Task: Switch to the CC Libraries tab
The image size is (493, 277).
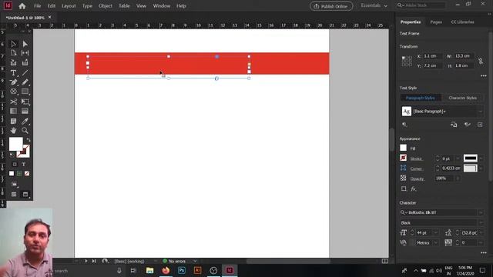Action: pyautogui.click(x=462, y=22)
